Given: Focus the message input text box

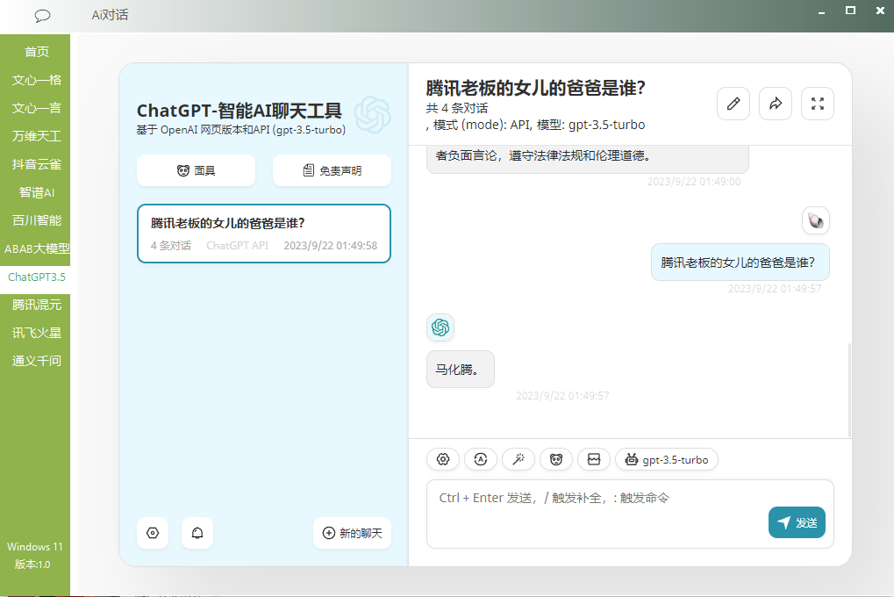Looking at the screenshot, I should point(630,514).
